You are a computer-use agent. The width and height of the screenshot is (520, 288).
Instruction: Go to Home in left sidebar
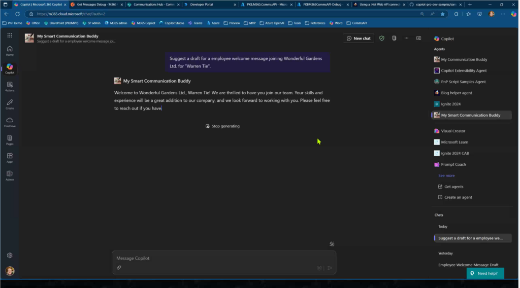10,51
